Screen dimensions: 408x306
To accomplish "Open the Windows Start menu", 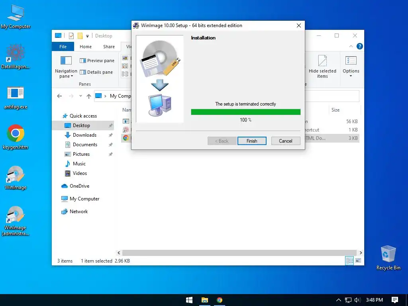I will tap(189, 300).
